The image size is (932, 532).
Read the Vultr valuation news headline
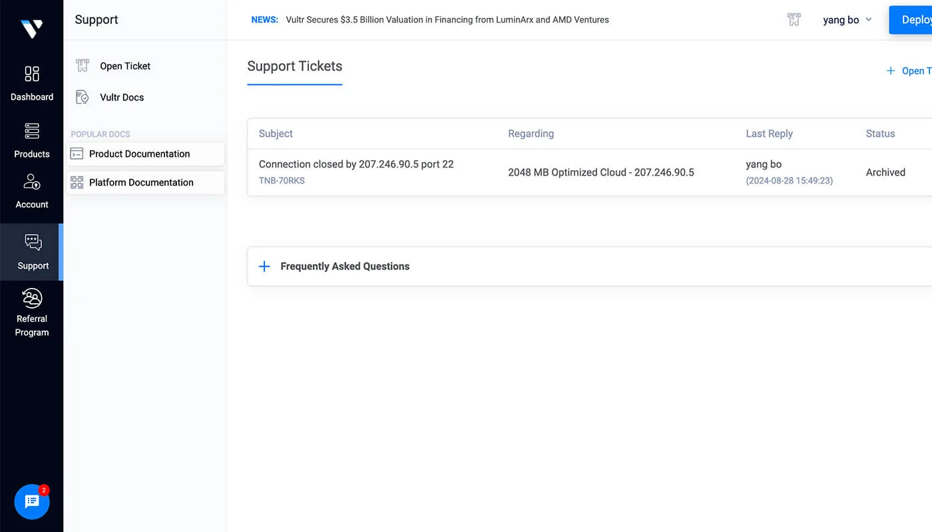click(x=447, y=20)
